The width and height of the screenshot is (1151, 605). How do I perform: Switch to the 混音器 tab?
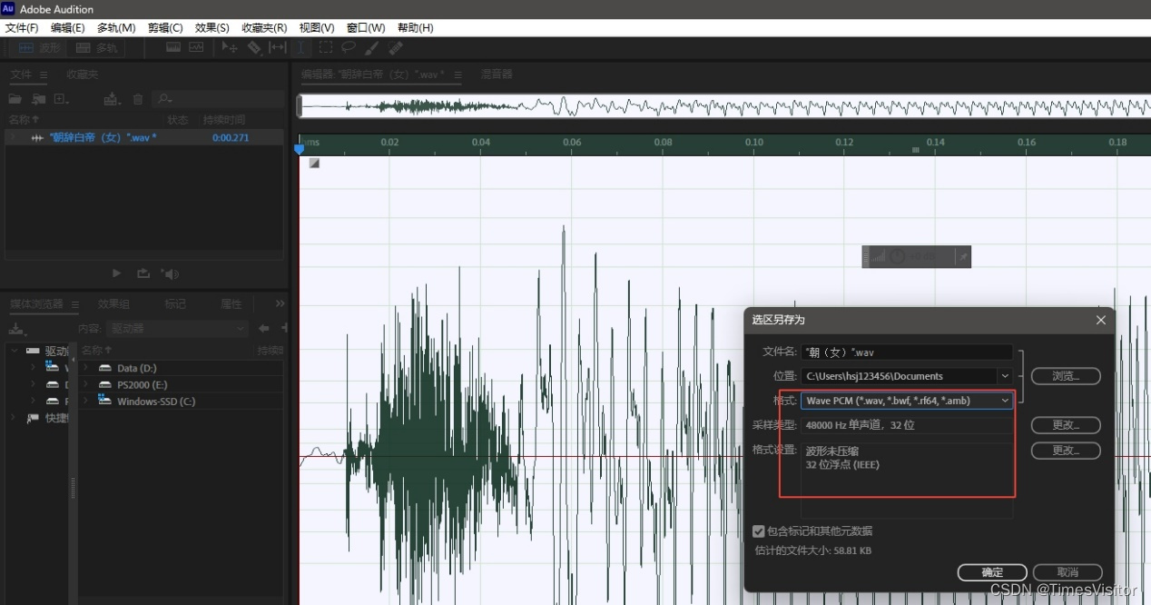click(497, 74)
